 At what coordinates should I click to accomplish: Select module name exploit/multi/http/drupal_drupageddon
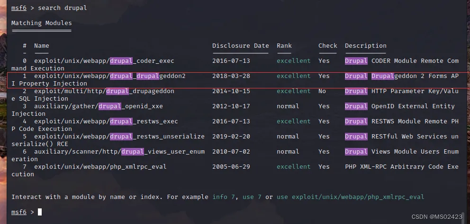[x=104, y=91]
